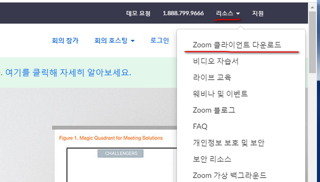Click the CHALLENGERS label in figure
The height and width of the screenshot is (182, 320).
[x=121, y=154]
